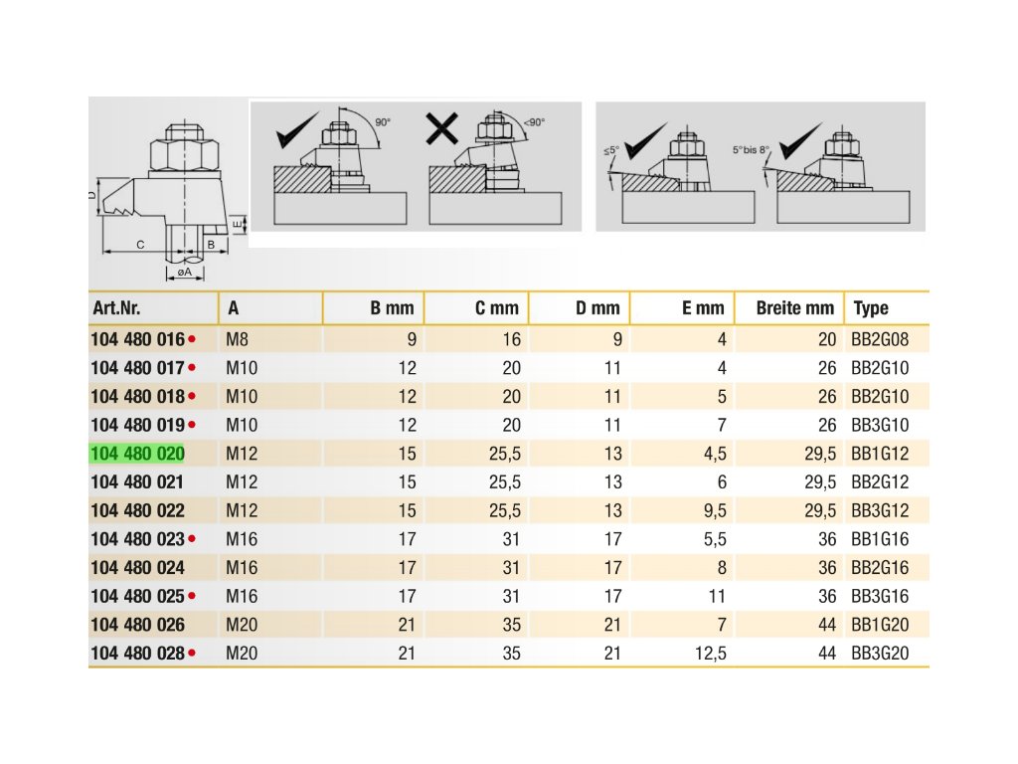Click type code BB2G16

point(880,568)
